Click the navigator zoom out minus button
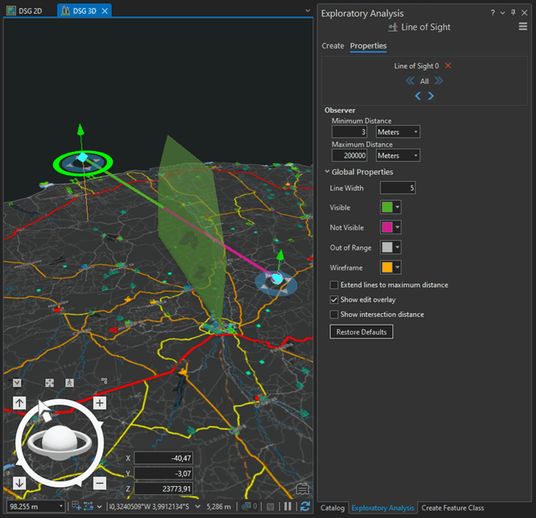Image resolution: width=536 pixels, height=518 pixels. (100, 483)
